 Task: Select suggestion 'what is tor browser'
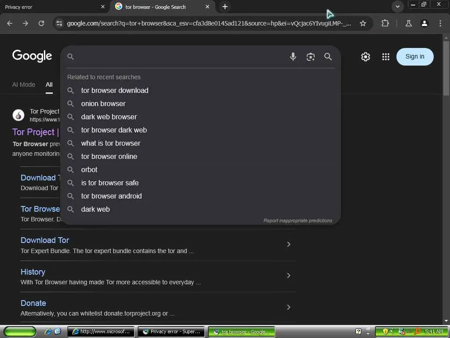point(200,143)
